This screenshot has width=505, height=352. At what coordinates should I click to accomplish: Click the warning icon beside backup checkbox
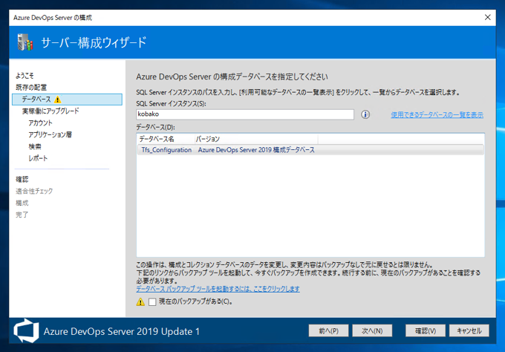tap(140, 302)
